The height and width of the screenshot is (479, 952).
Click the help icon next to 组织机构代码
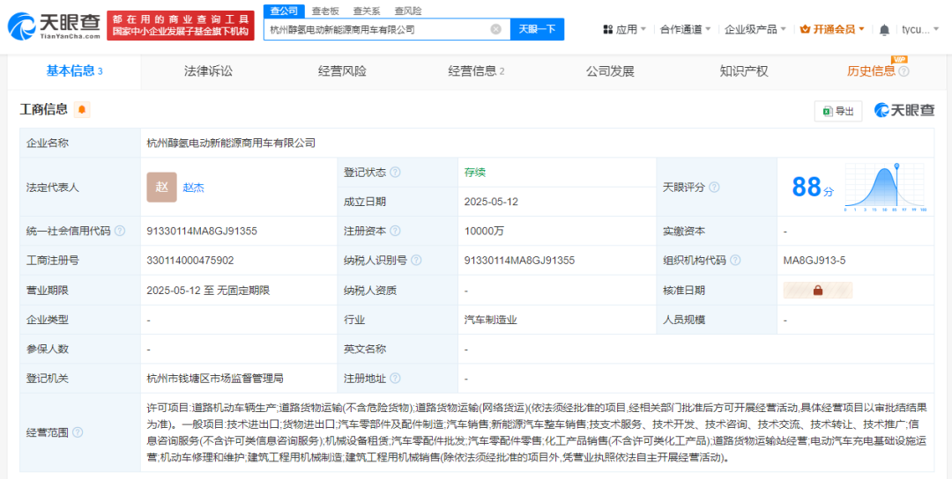click(735, 261)
